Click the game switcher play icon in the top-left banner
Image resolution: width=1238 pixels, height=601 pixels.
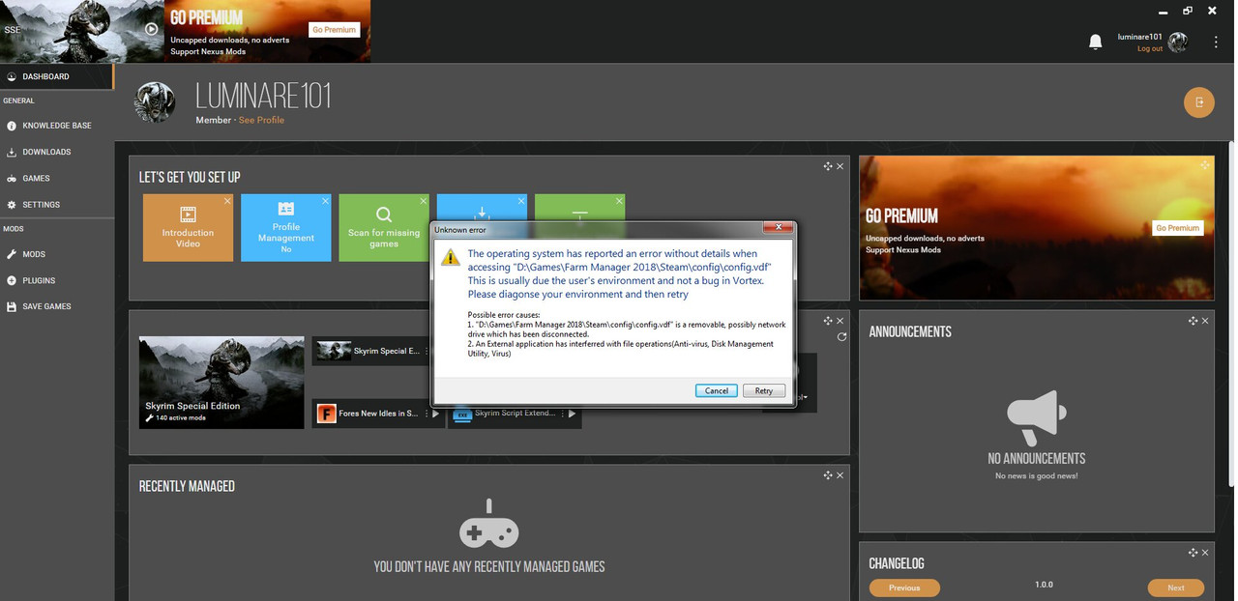tap(151, 29)
